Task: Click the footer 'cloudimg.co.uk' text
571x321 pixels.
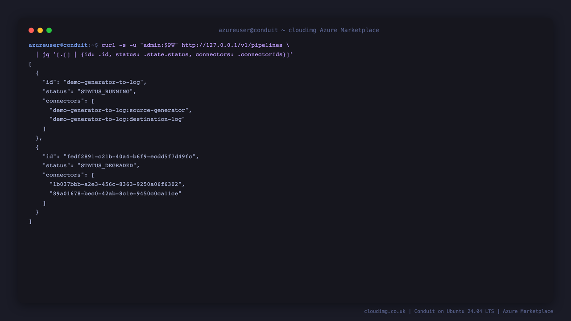Action: coord(385,311)
